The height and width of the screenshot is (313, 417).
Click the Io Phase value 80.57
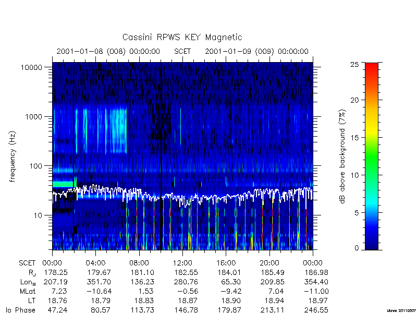click(101, 310)
